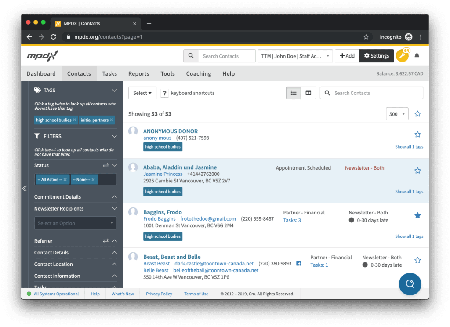Open the notifications bell
This screenshot has width=450, height=327.
[x=417, y=56]
